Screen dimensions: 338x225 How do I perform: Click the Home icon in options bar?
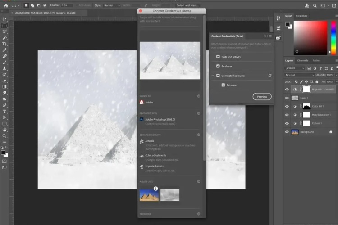pyautogui.click(x=5, y=5)
